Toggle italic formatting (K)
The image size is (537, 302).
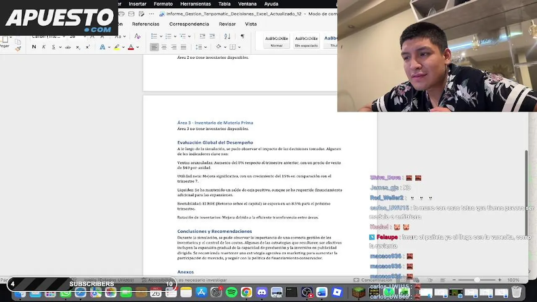(44, 47)
